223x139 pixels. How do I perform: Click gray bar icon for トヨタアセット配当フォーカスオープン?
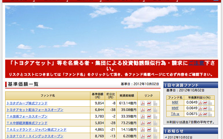(155, 110)
